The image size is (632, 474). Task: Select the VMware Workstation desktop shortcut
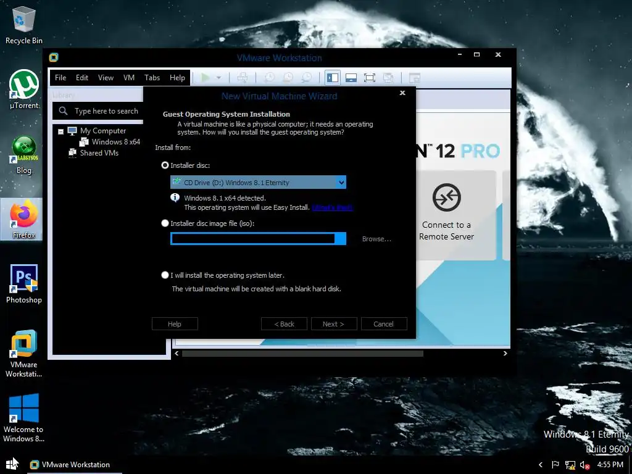pyautogui.click(x=24, y=354)
